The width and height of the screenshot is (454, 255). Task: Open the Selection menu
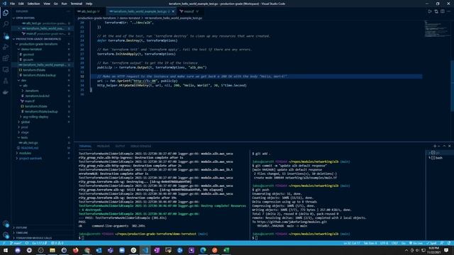point(33,4)
